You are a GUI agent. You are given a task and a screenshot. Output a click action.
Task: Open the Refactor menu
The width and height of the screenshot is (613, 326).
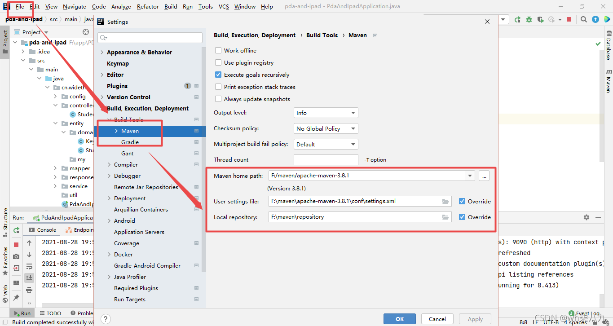click(x=148, y=6)
